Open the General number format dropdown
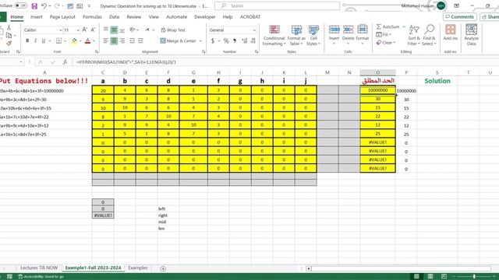499x280 pixels. pos(254,30)
